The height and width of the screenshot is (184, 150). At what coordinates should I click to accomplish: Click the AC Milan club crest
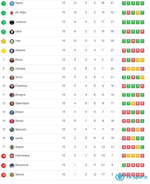(x=12, y=13)
